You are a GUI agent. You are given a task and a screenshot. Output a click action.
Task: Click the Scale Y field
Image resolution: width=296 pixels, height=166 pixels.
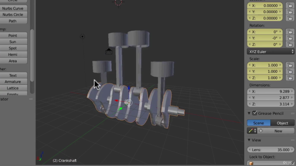(265, 71)
